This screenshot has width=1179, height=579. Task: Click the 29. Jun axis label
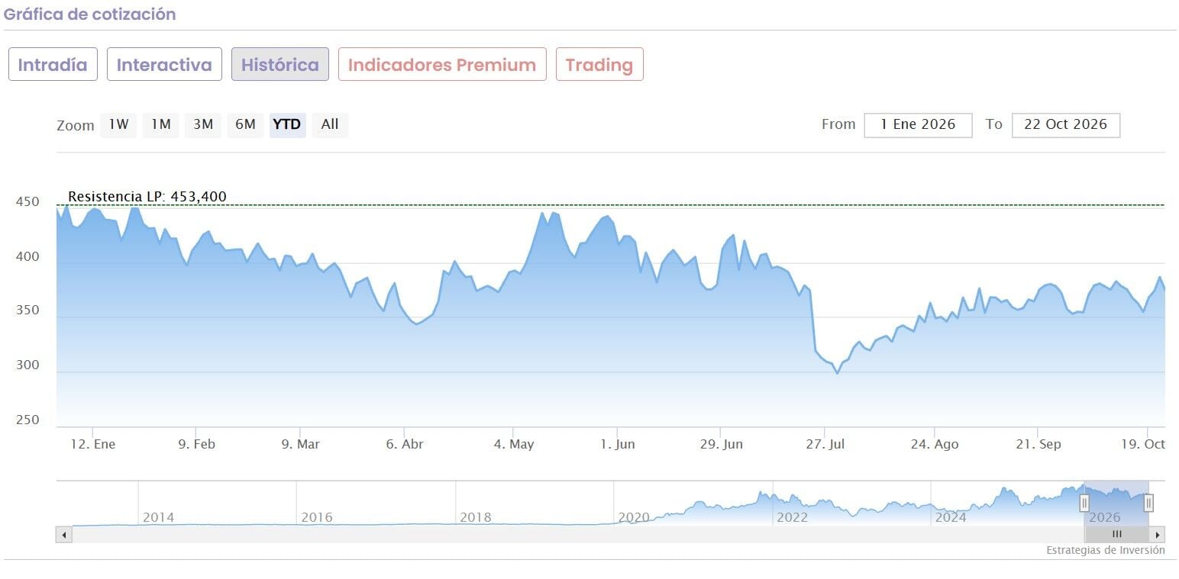click(x=722, y=444)
